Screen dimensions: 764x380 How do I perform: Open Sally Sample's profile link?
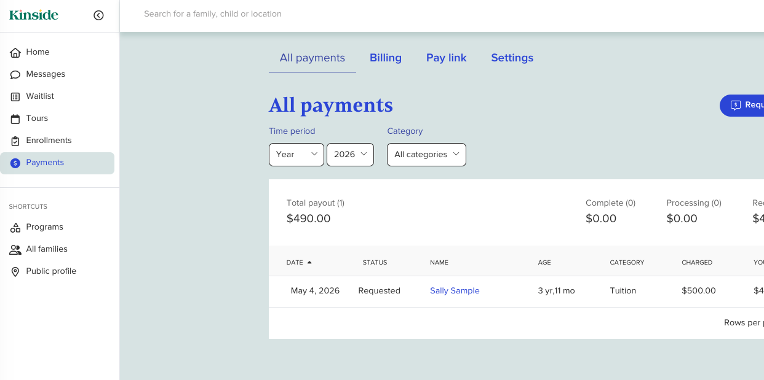(455, 291)
